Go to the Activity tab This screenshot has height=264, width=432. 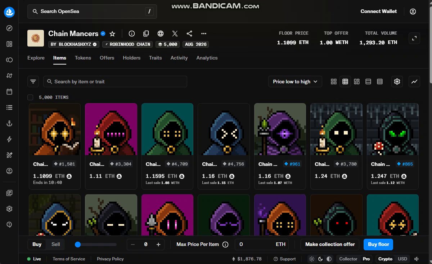(x=179, y=58)
